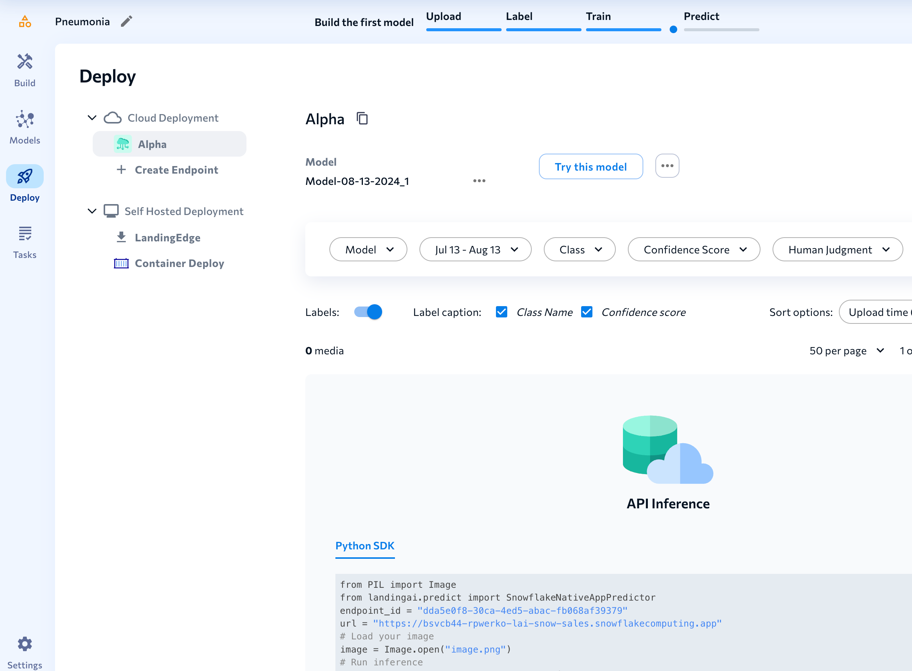Toggle the Labels on/off switch
The height and width of the screenshot is (671, 912).
pos(367,311)
